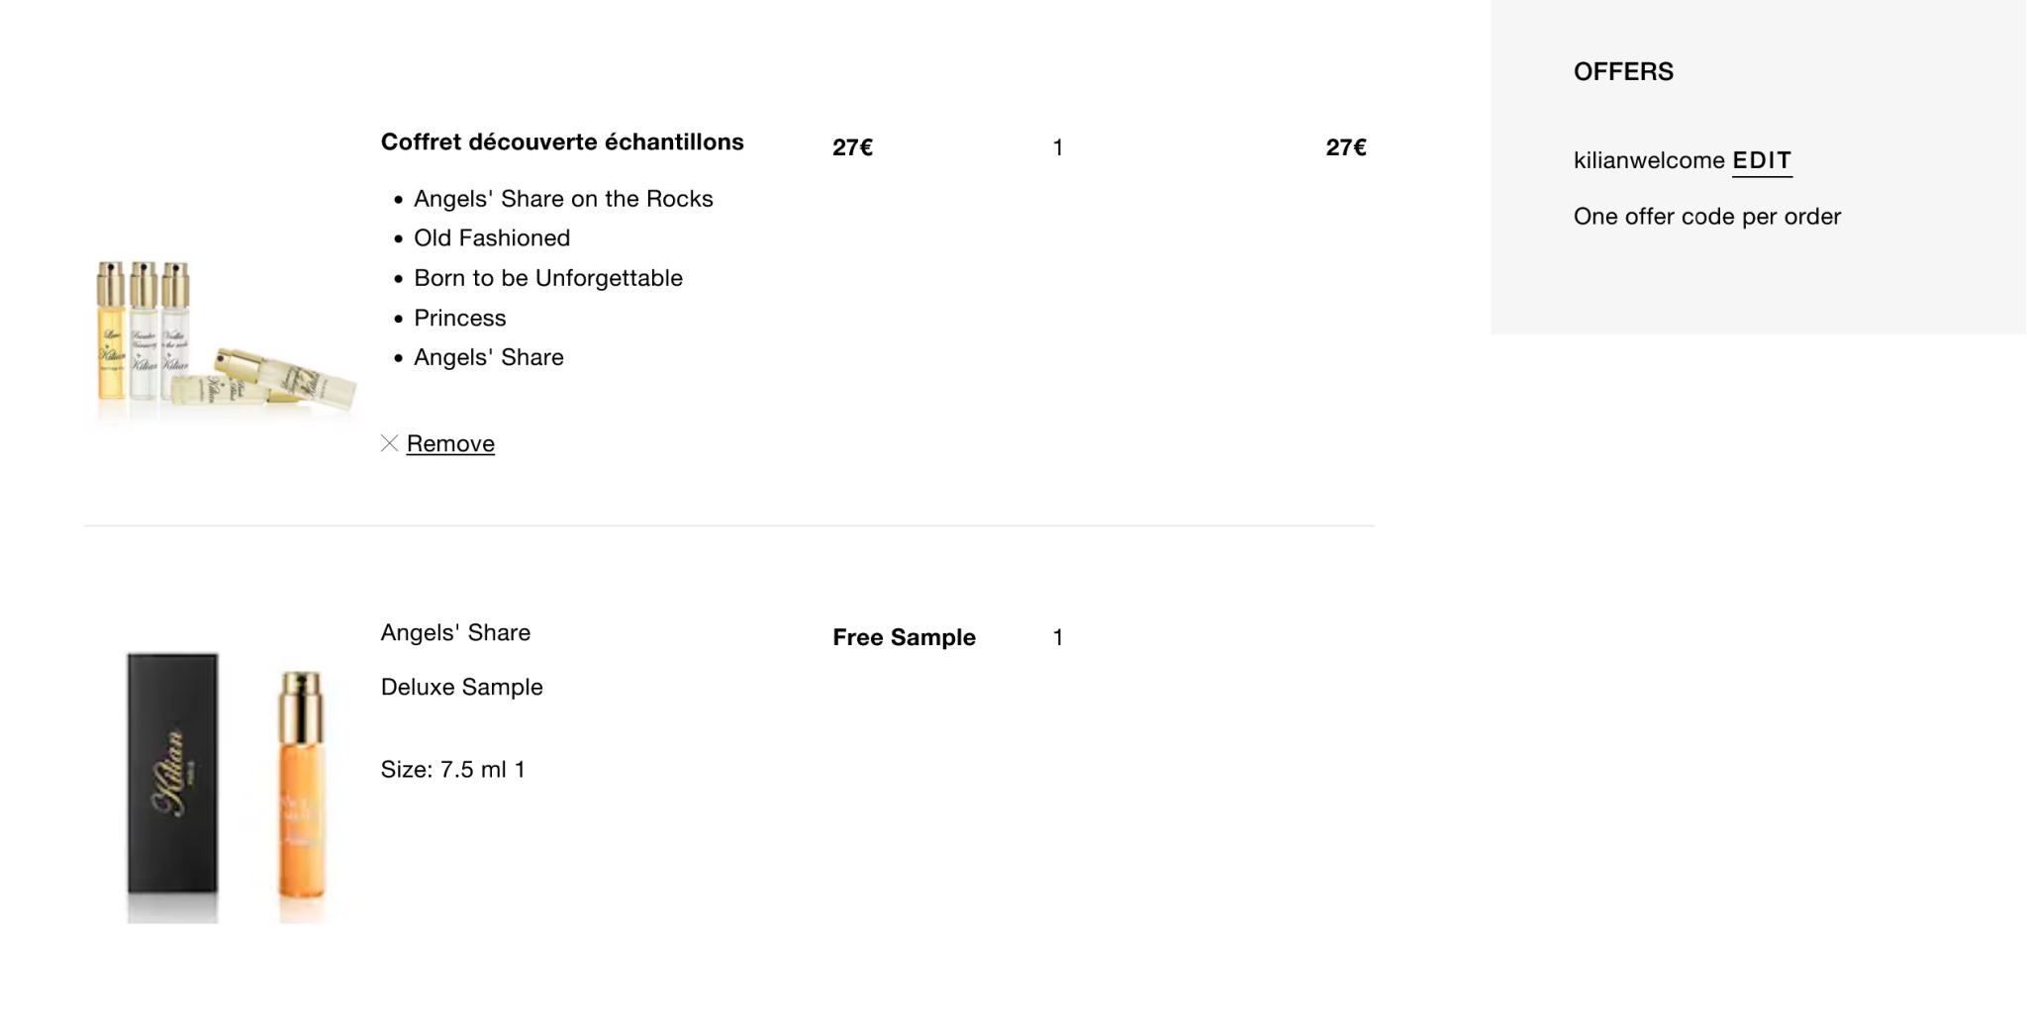
Task: Click the Angels' Share product name
Action: 455,633
